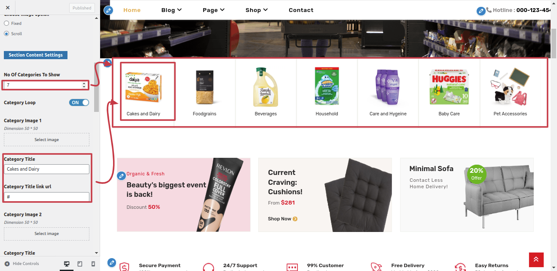Click Select image for Category Image 1

tap(46, 140)
